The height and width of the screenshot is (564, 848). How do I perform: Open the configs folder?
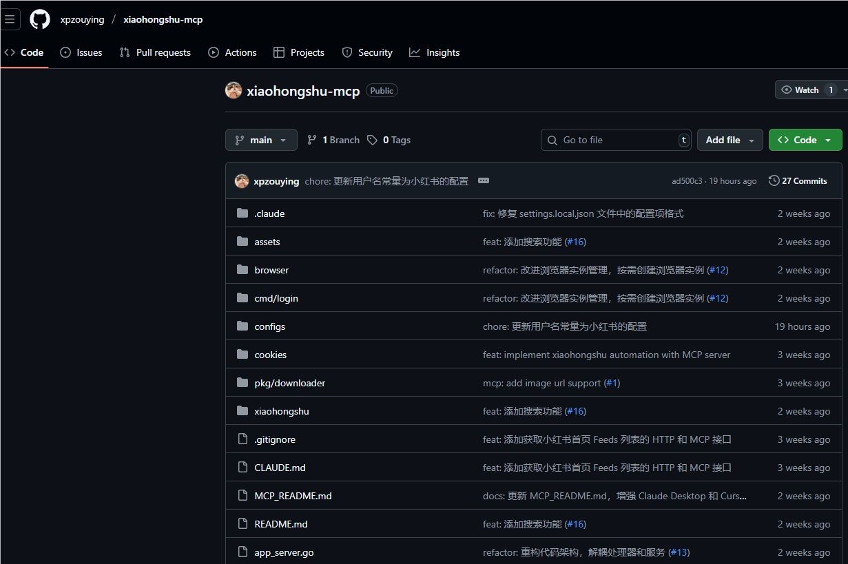pos(270,326)
